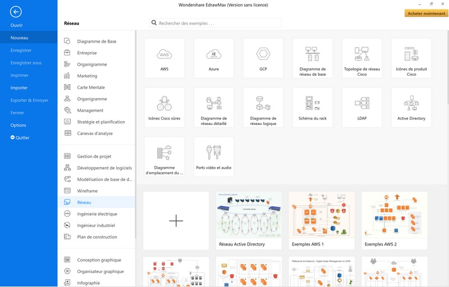Choose Diagramme de Base category
The height and width of the screenshot is (287, 449).
97,41
